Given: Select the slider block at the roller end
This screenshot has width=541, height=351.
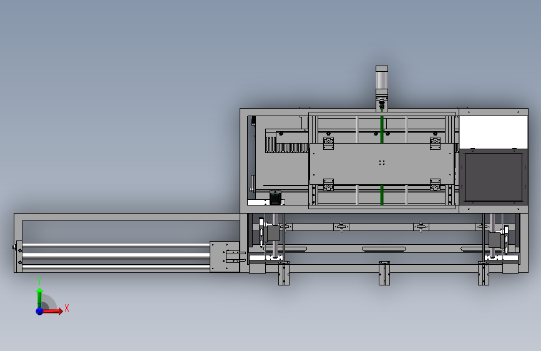Looking at the screenshot, I should tap(225, 257).
